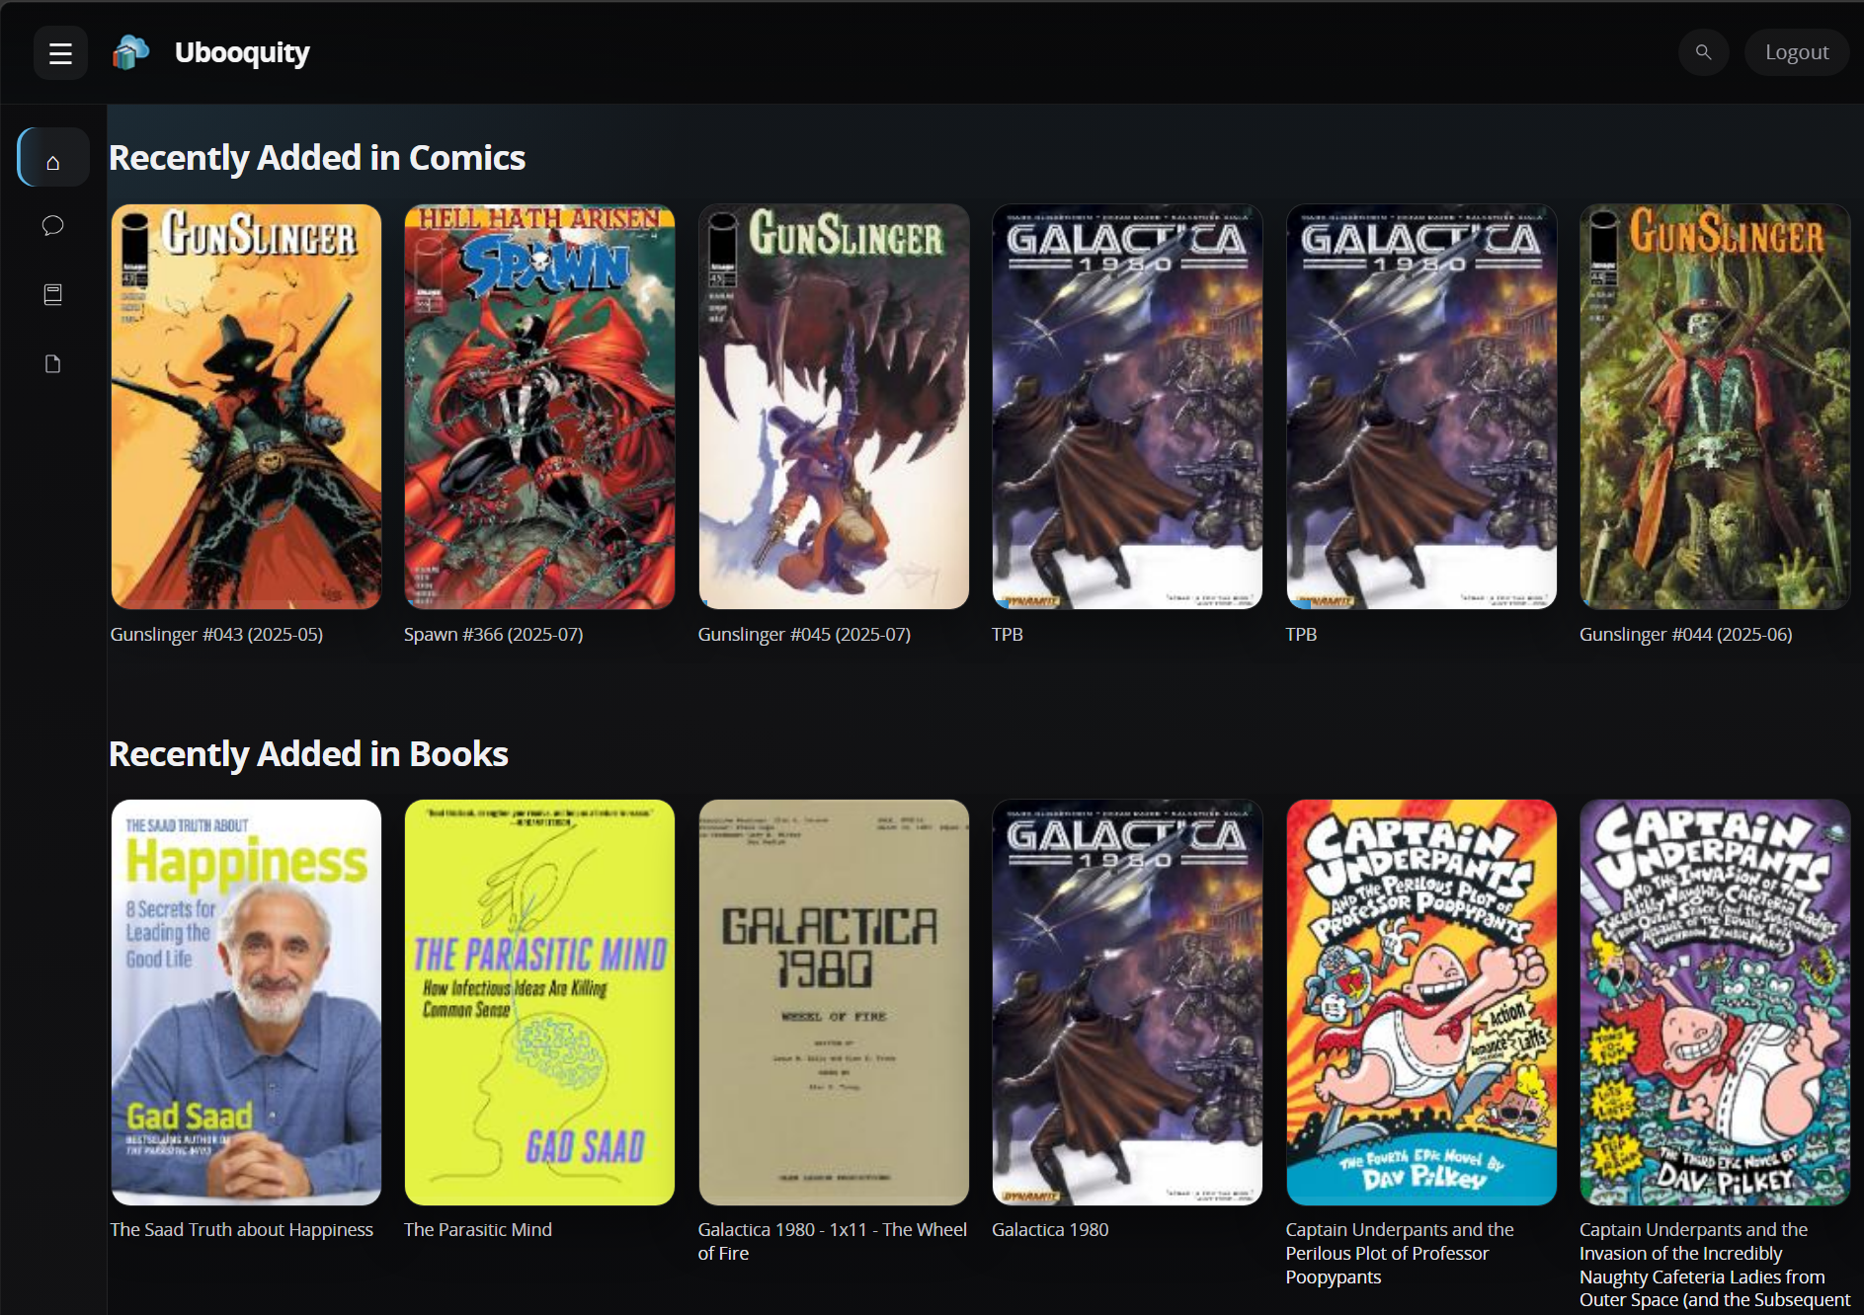
Task: Open Galactica 1980 Wheel of Fire script cover
Action: point(834,1002)
